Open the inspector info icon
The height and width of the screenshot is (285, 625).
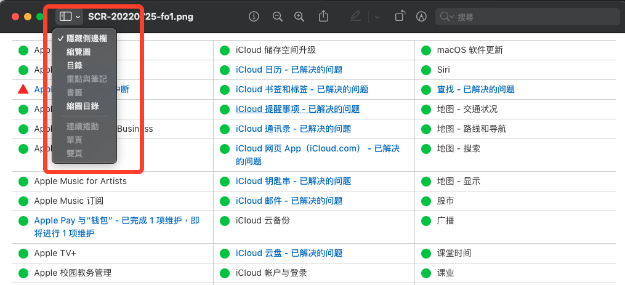254,17
